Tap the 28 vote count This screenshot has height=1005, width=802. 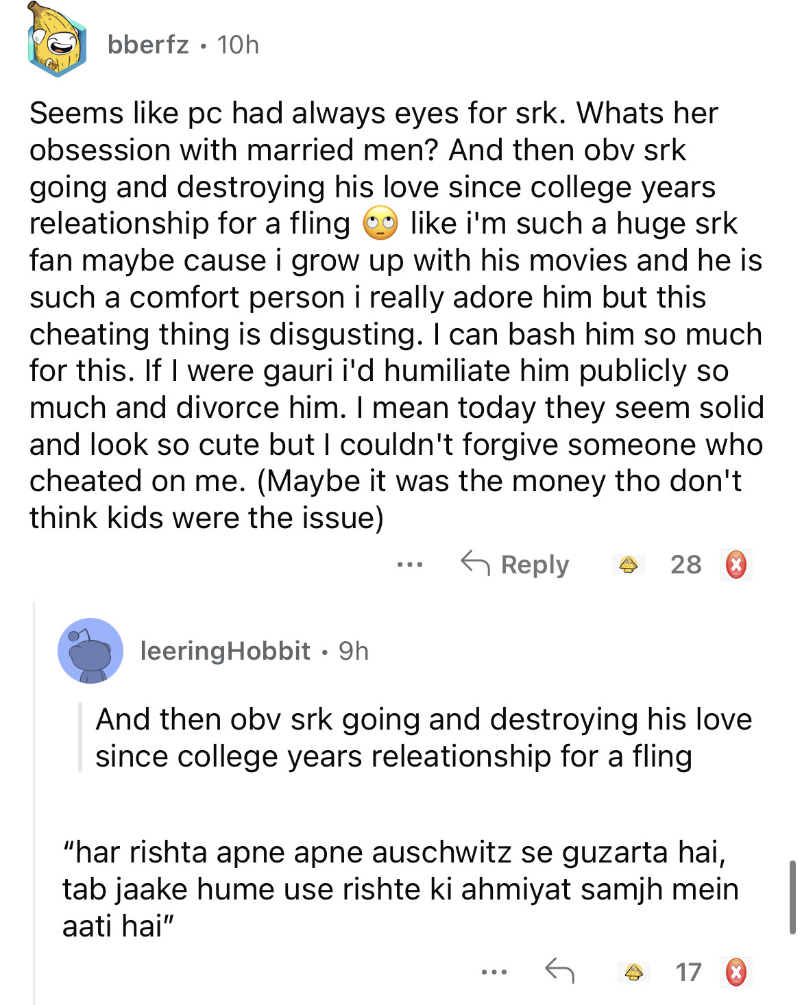(x=685, y=565)
